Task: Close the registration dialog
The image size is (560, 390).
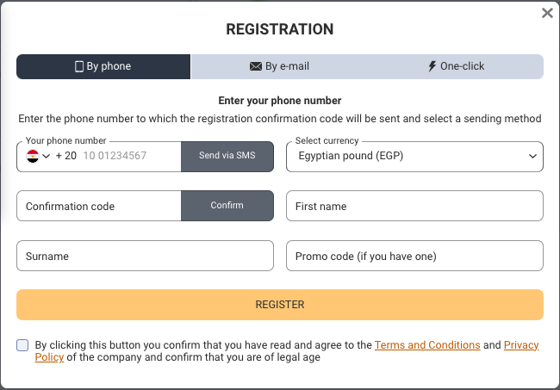Action: (x=547, y=13)
